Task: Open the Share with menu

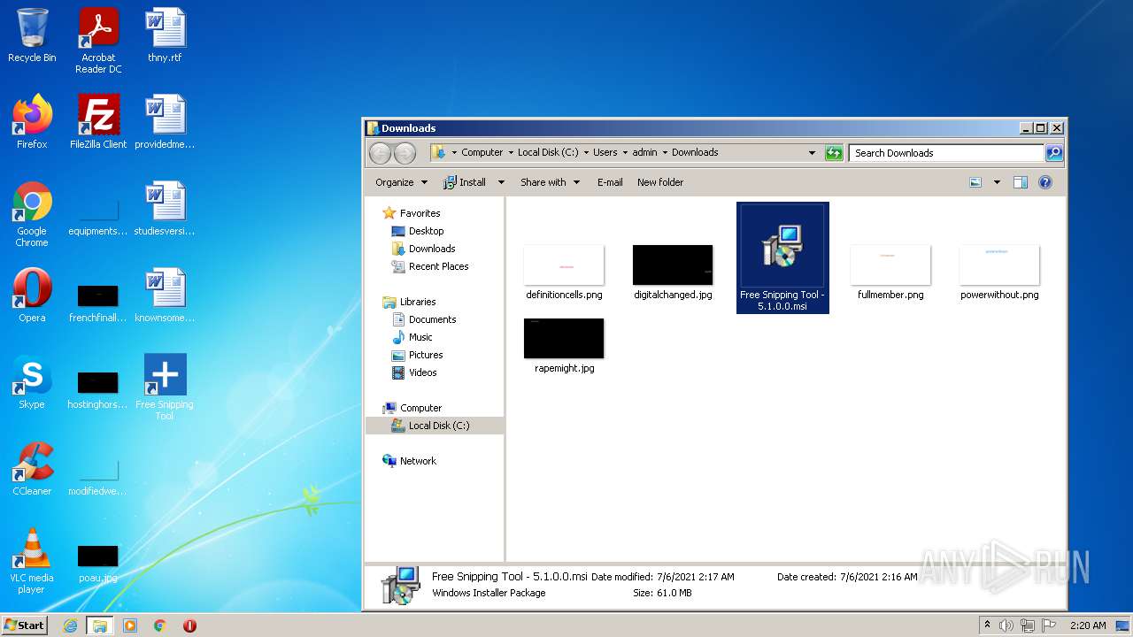Action: (550, 182)
